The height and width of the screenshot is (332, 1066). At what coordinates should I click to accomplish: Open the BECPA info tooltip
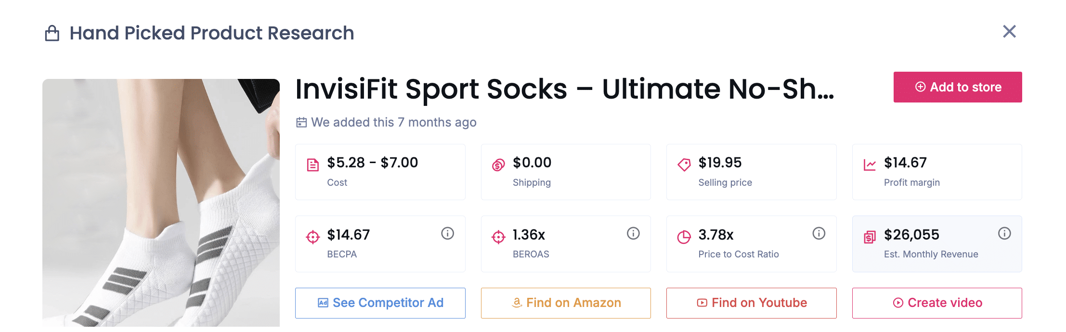coord(447,234)
